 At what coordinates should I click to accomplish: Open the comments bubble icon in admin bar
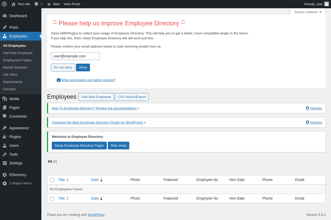click(x=36, y=4)
